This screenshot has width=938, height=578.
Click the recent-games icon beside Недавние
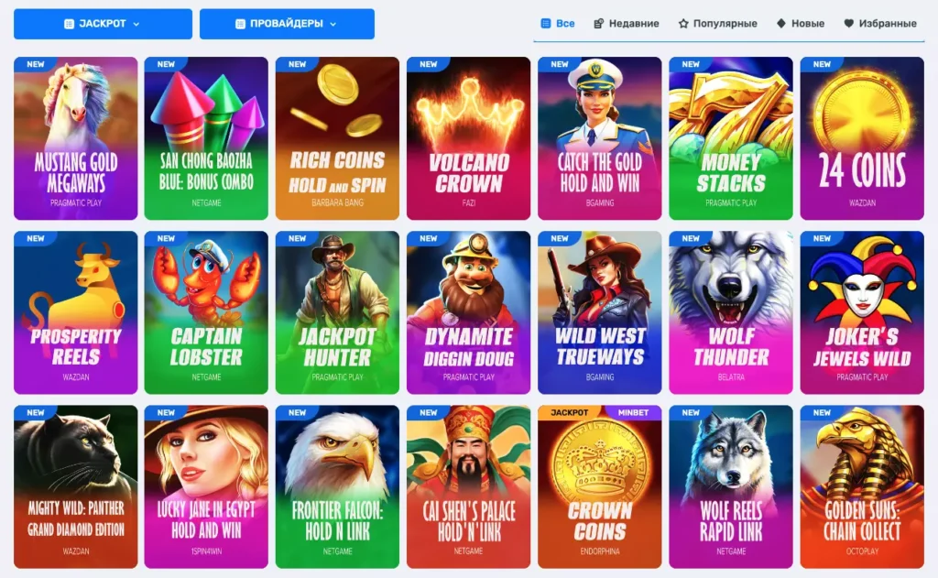[598, 23]
